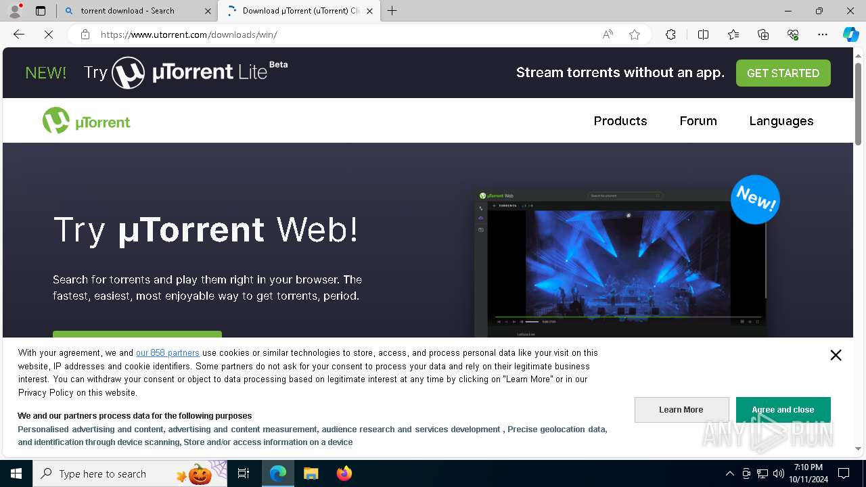Click the blue New! badge

tap(755, 200)
